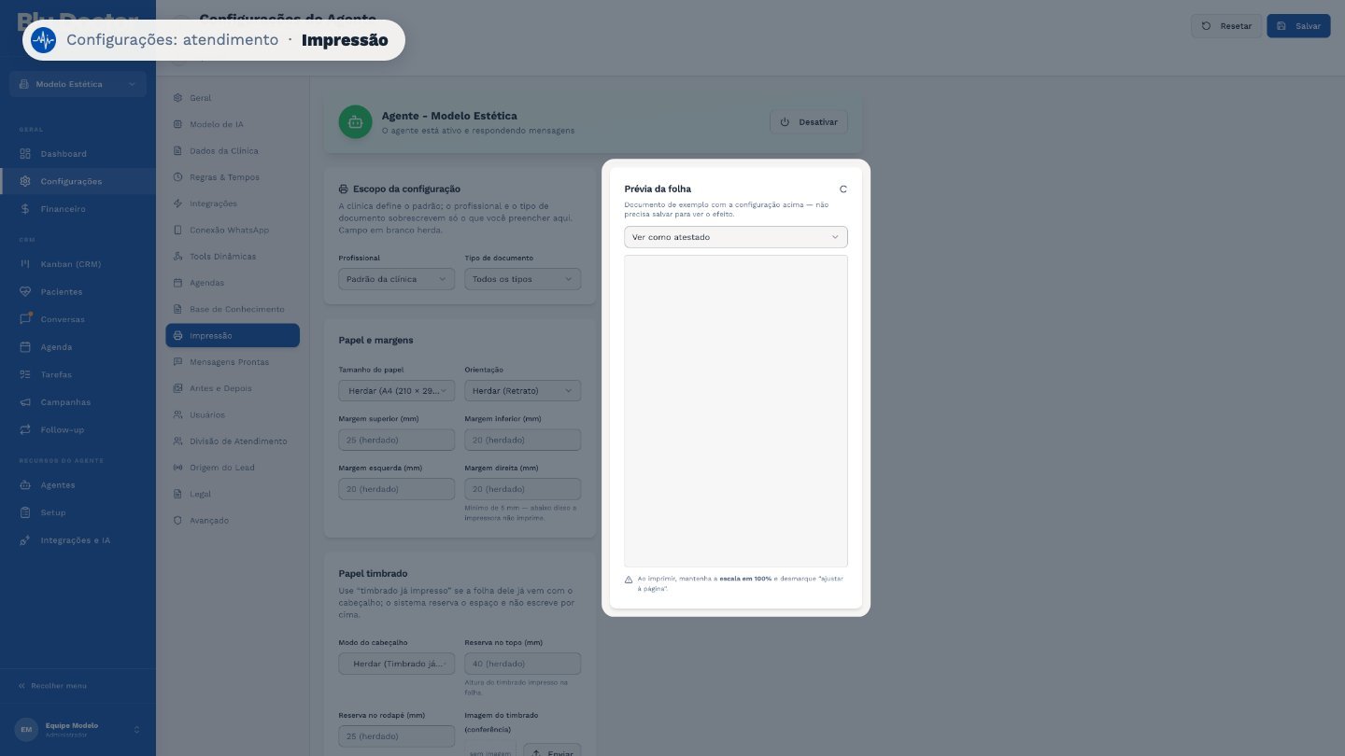Viewport: 1345px width, 756px height.
Task: Click the Agentes robot icon
Action: click(25, 485)
